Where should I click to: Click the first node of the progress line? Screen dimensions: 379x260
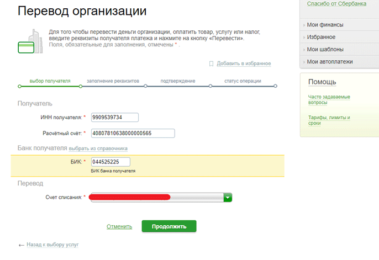coord(19,86)
